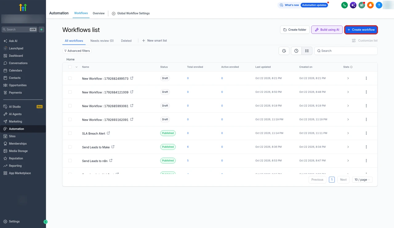This screenshot has width=394, height=228.
Task: Switch to the Overview tab
Action: [99, 14]
